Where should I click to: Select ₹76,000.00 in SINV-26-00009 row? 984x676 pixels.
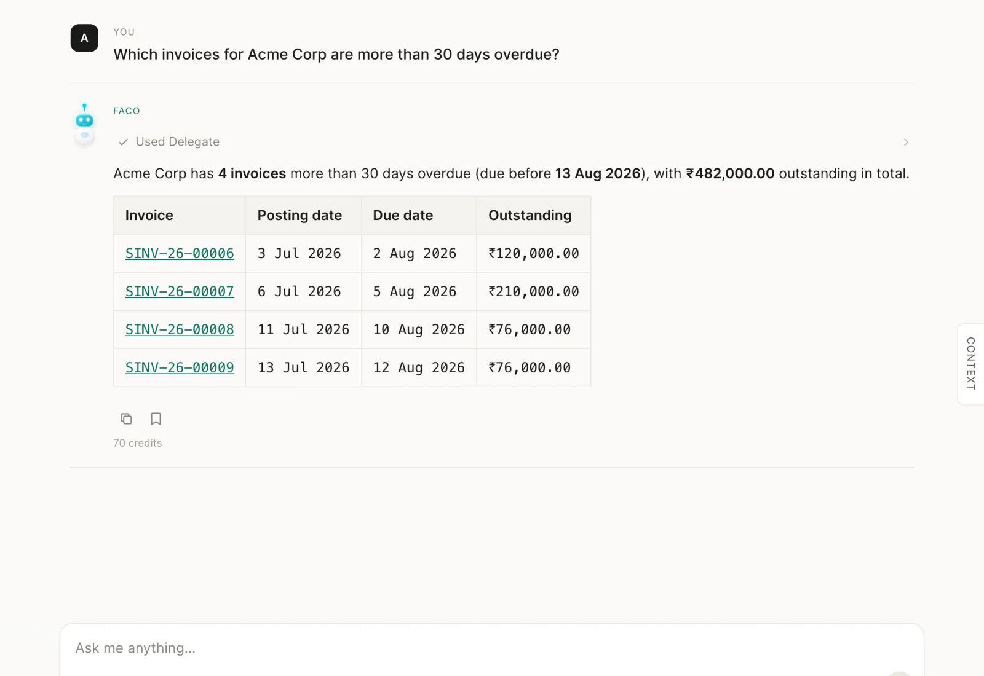530,367
